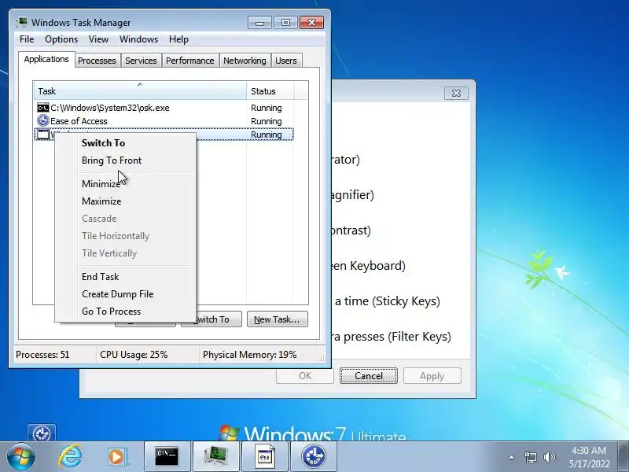Show hidden tray icons arrow
The height and width of the screenshot is (472, 629).
(512, 457)
